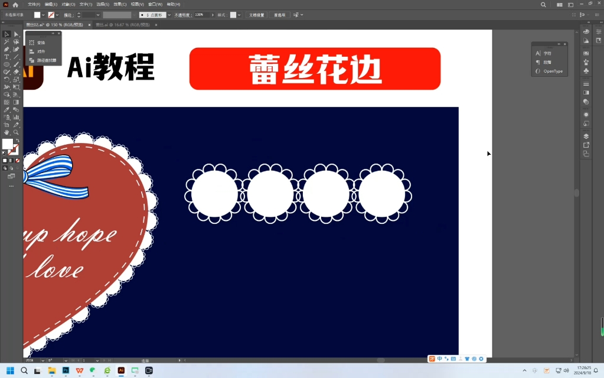Click the 首选项 button
Screen dimensions: 604x378
279,15
